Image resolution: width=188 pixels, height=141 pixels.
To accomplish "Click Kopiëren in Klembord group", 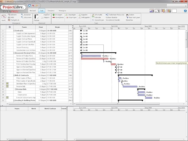I will (45, 15).
